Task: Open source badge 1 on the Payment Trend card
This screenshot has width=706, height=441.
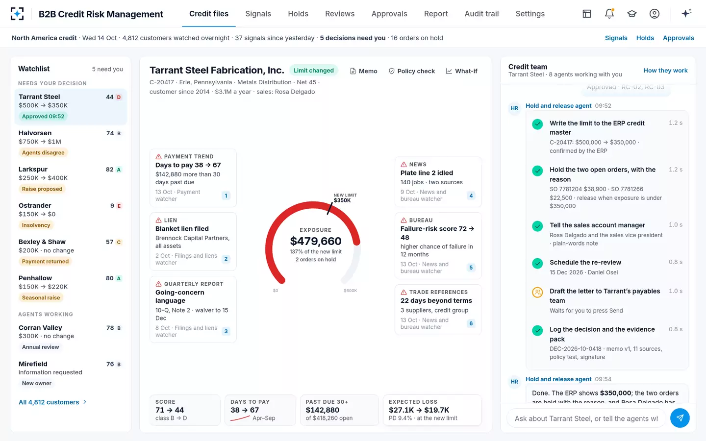Action: click(226, 196)
